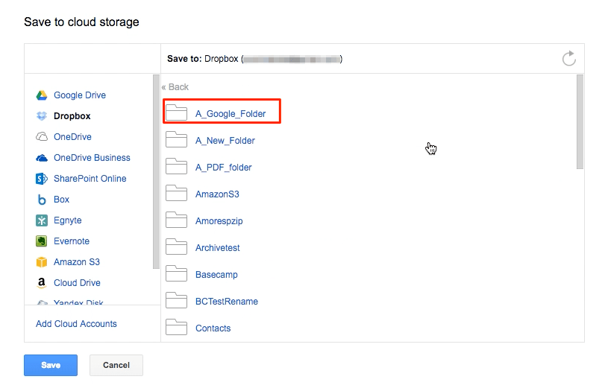Image resolution: width=605 pixels, height=391 pixels.
Task: Choose OneDrive Business account
Action: point(92,158)
